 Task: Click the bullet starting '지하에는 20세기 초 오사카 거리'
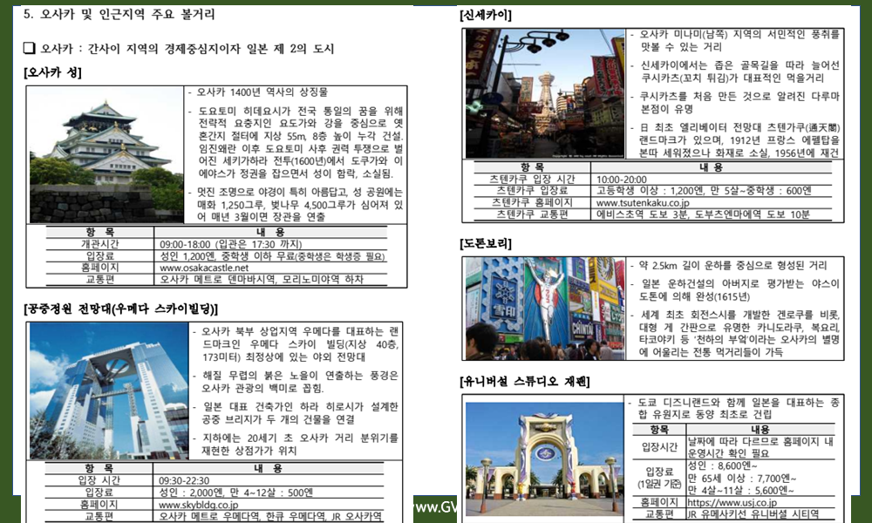299,444
